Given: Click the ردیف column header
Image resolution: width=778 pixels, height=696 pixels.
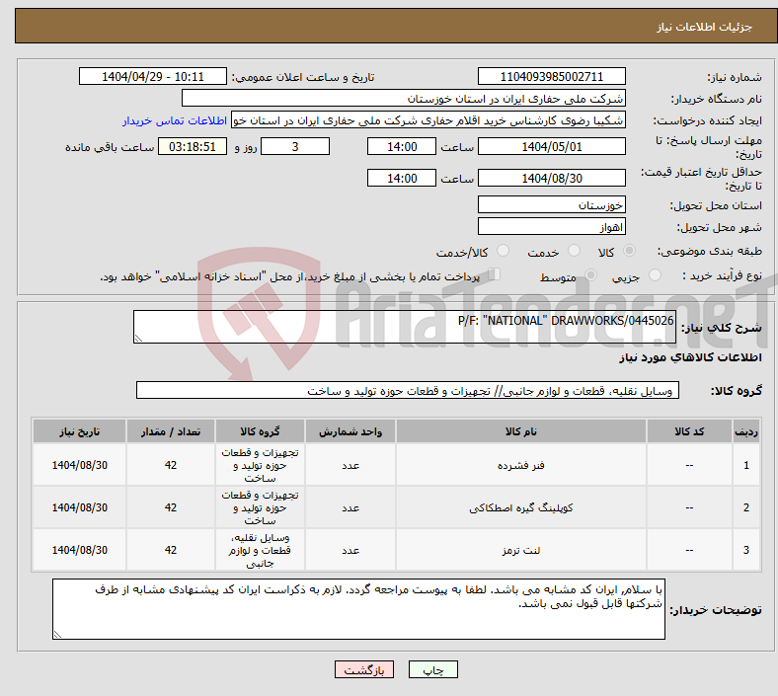Looking at the screenshot, I should [x=746, y=431].
